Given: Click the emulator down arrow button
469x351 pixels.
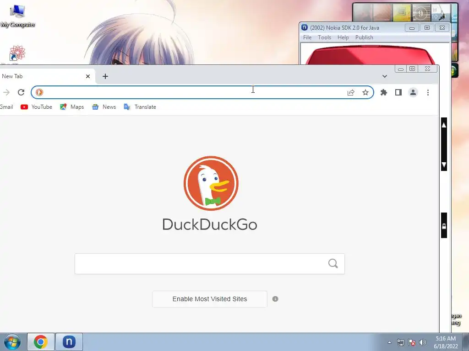Looking at the screenshot, I should pos(444,165).
